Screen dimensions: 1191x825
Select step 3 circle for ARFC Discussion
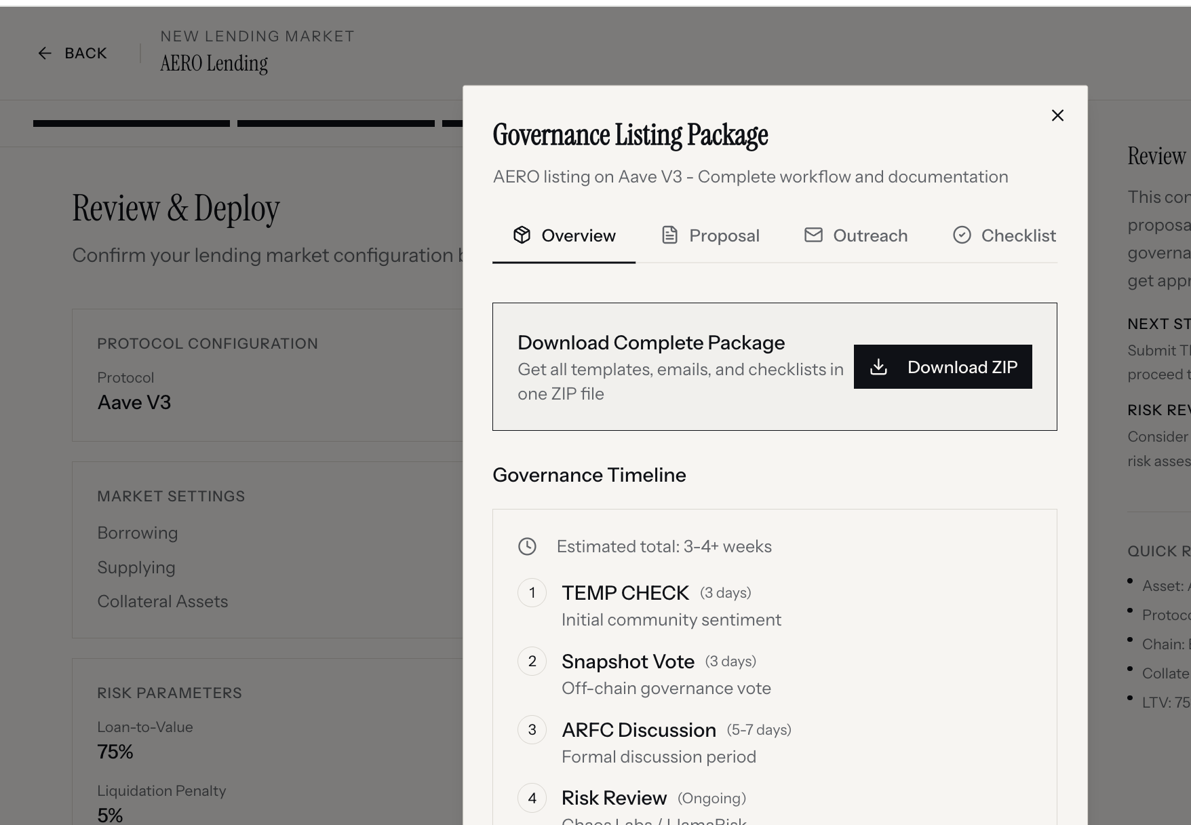click(532, 730)
